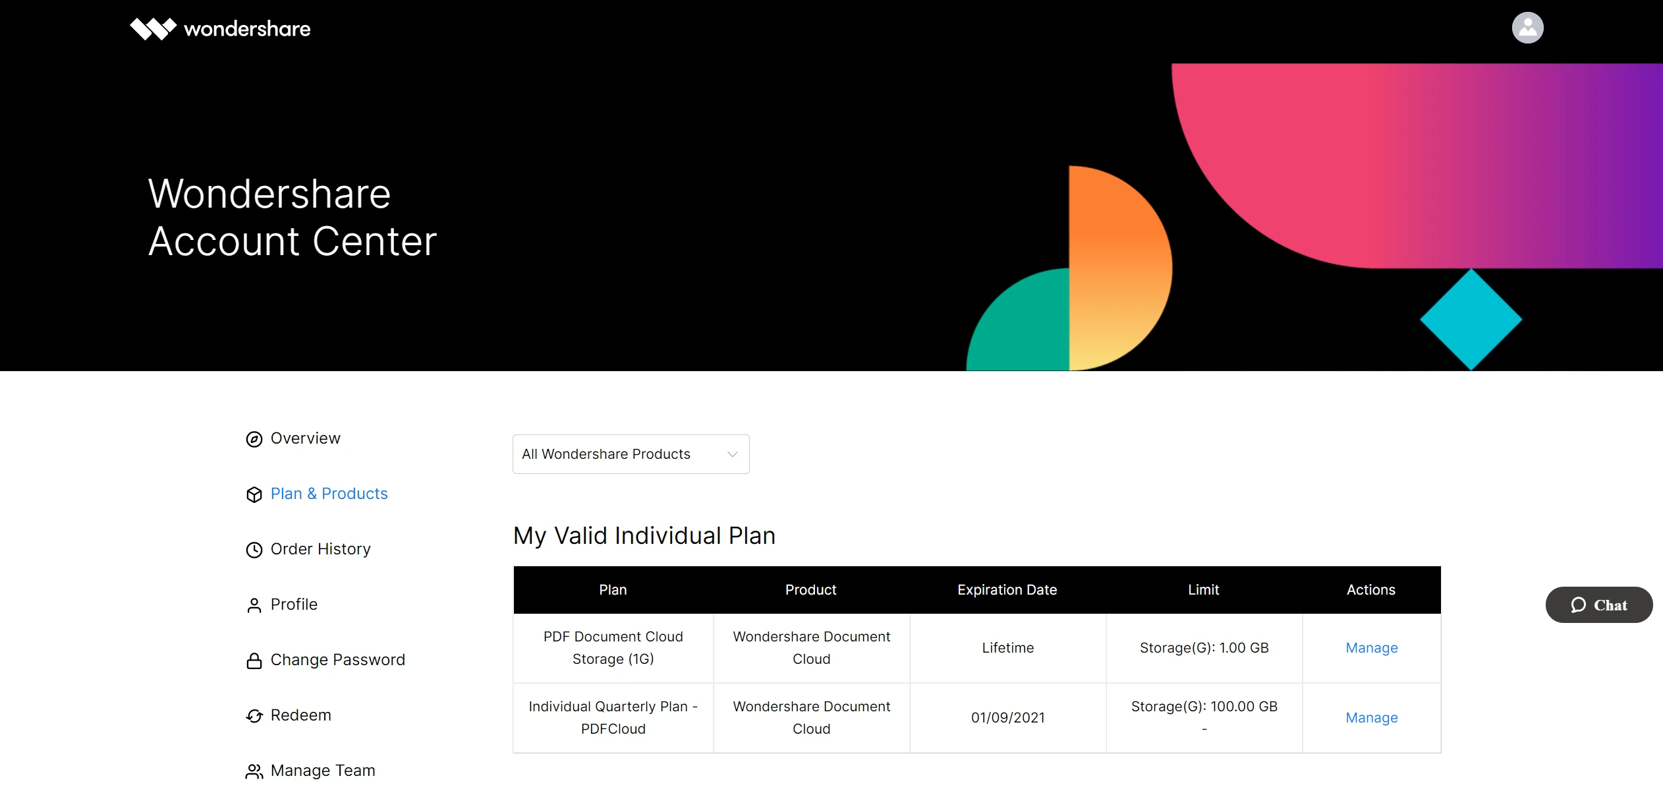1663x795 pixels.
Task: Click the Expiration Date column header
Action: pos(1007,590)
